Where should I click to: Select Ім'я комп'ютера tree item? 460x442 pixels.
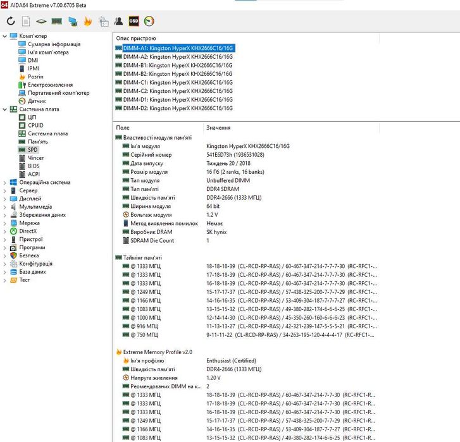[x=48, y=52]
